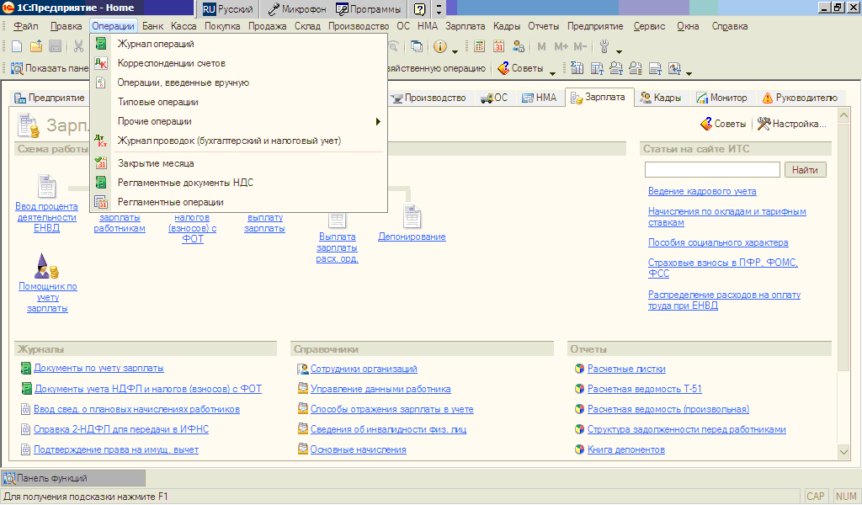The height and width of the screenshot is (505, 862).
Task: Click the users with lock toolbar icon
Action: coord(518,46)
